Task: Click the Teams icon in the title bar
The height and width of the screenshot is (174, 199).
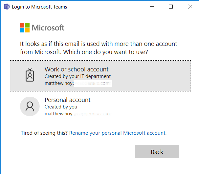Action: coord(7,7)
